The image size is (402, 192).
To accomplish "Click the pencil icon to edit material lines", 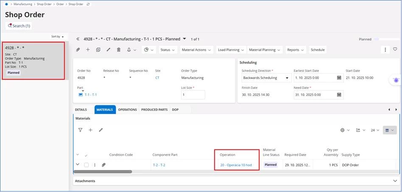I will click(101, 130).
